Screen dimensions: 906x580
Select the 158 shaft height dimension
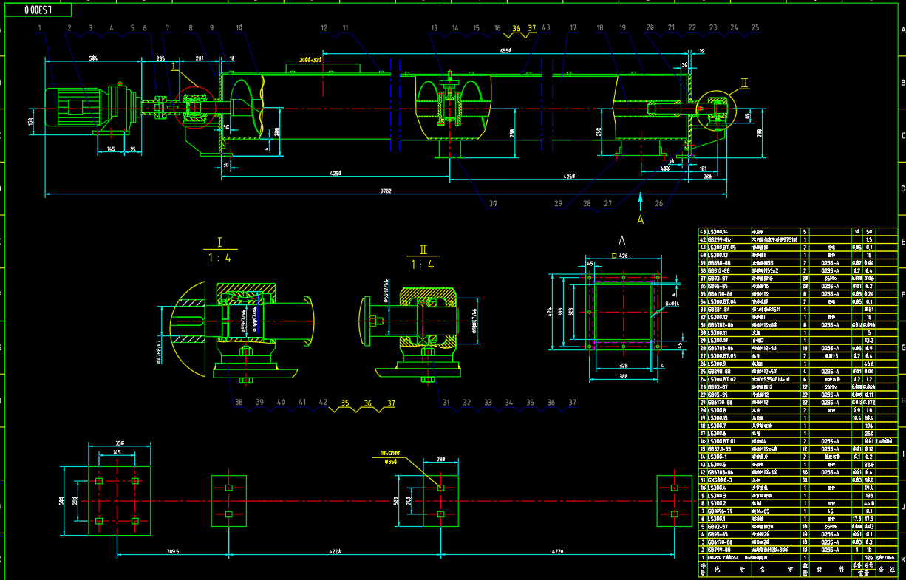point(31,121)
